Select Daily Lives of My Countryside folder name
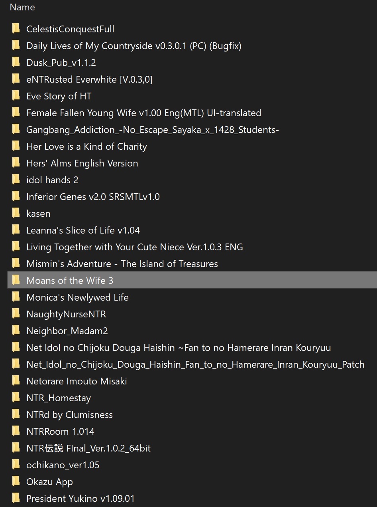 (x=134, y=46)
